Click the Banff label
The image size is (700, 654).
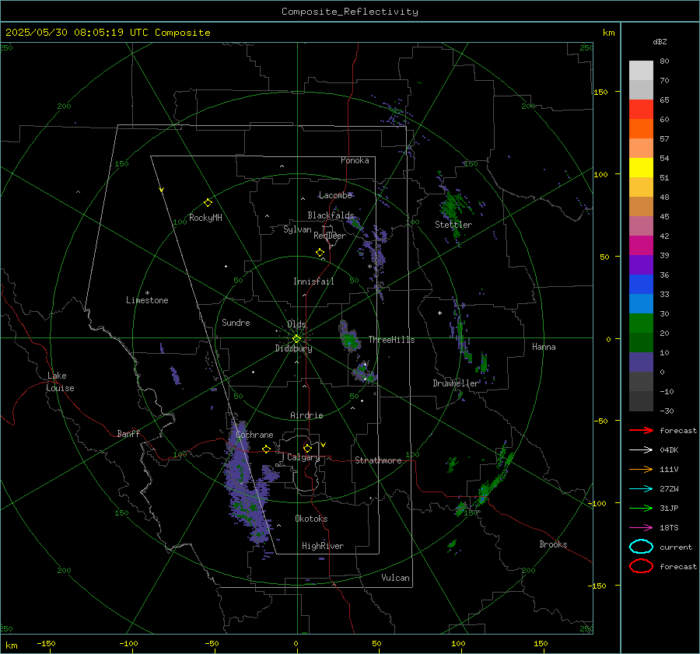point(128,433)
